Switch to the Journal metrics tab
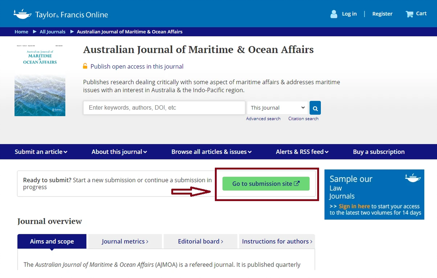The height and width of the screenshot is (278, 437). (125, 241)
